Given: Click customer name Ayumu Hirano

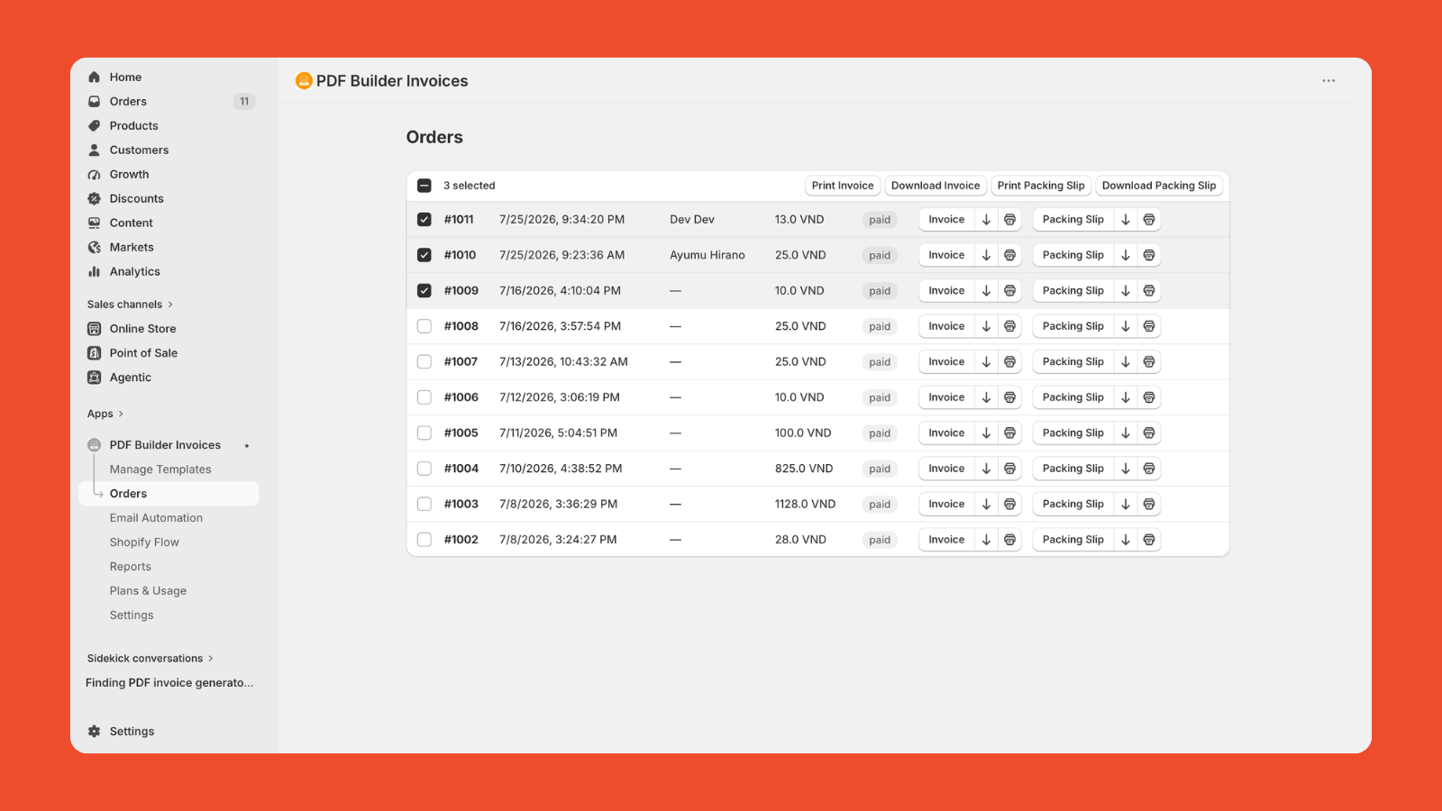Looking at the screenshot, I should (x=707, y=255).
